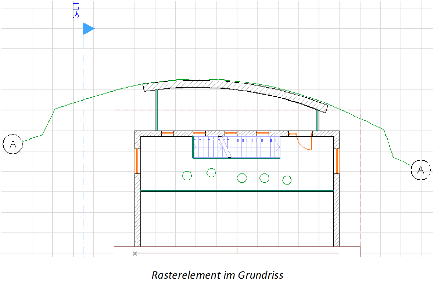The width and height of the screenshot is (434, 282).
Task: Click the S-01 section label text
Action: click(75, 10)
